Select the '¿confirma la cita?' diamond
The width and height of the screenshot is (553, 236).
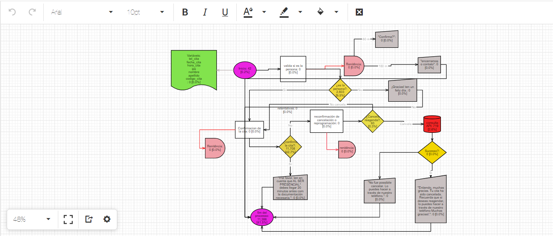coord(290,147)
